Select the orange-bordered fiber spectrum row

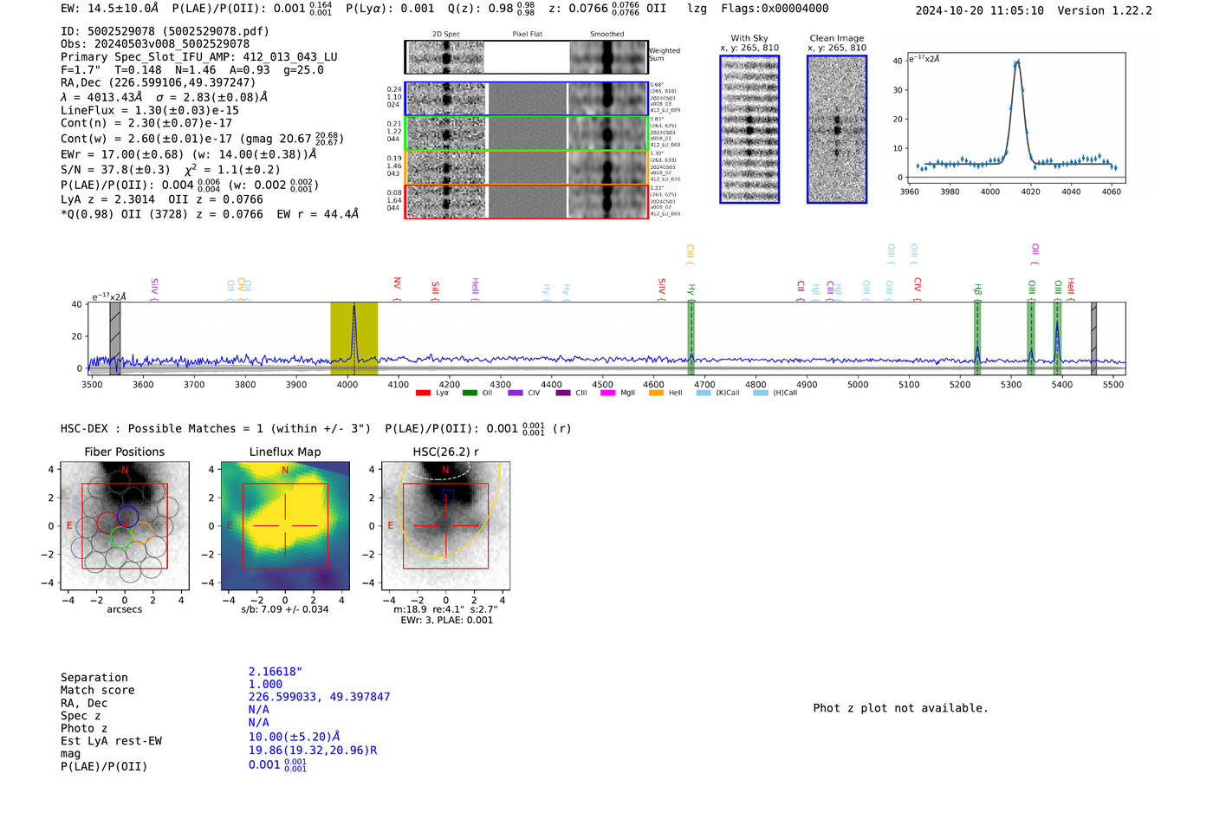point(526,167)
